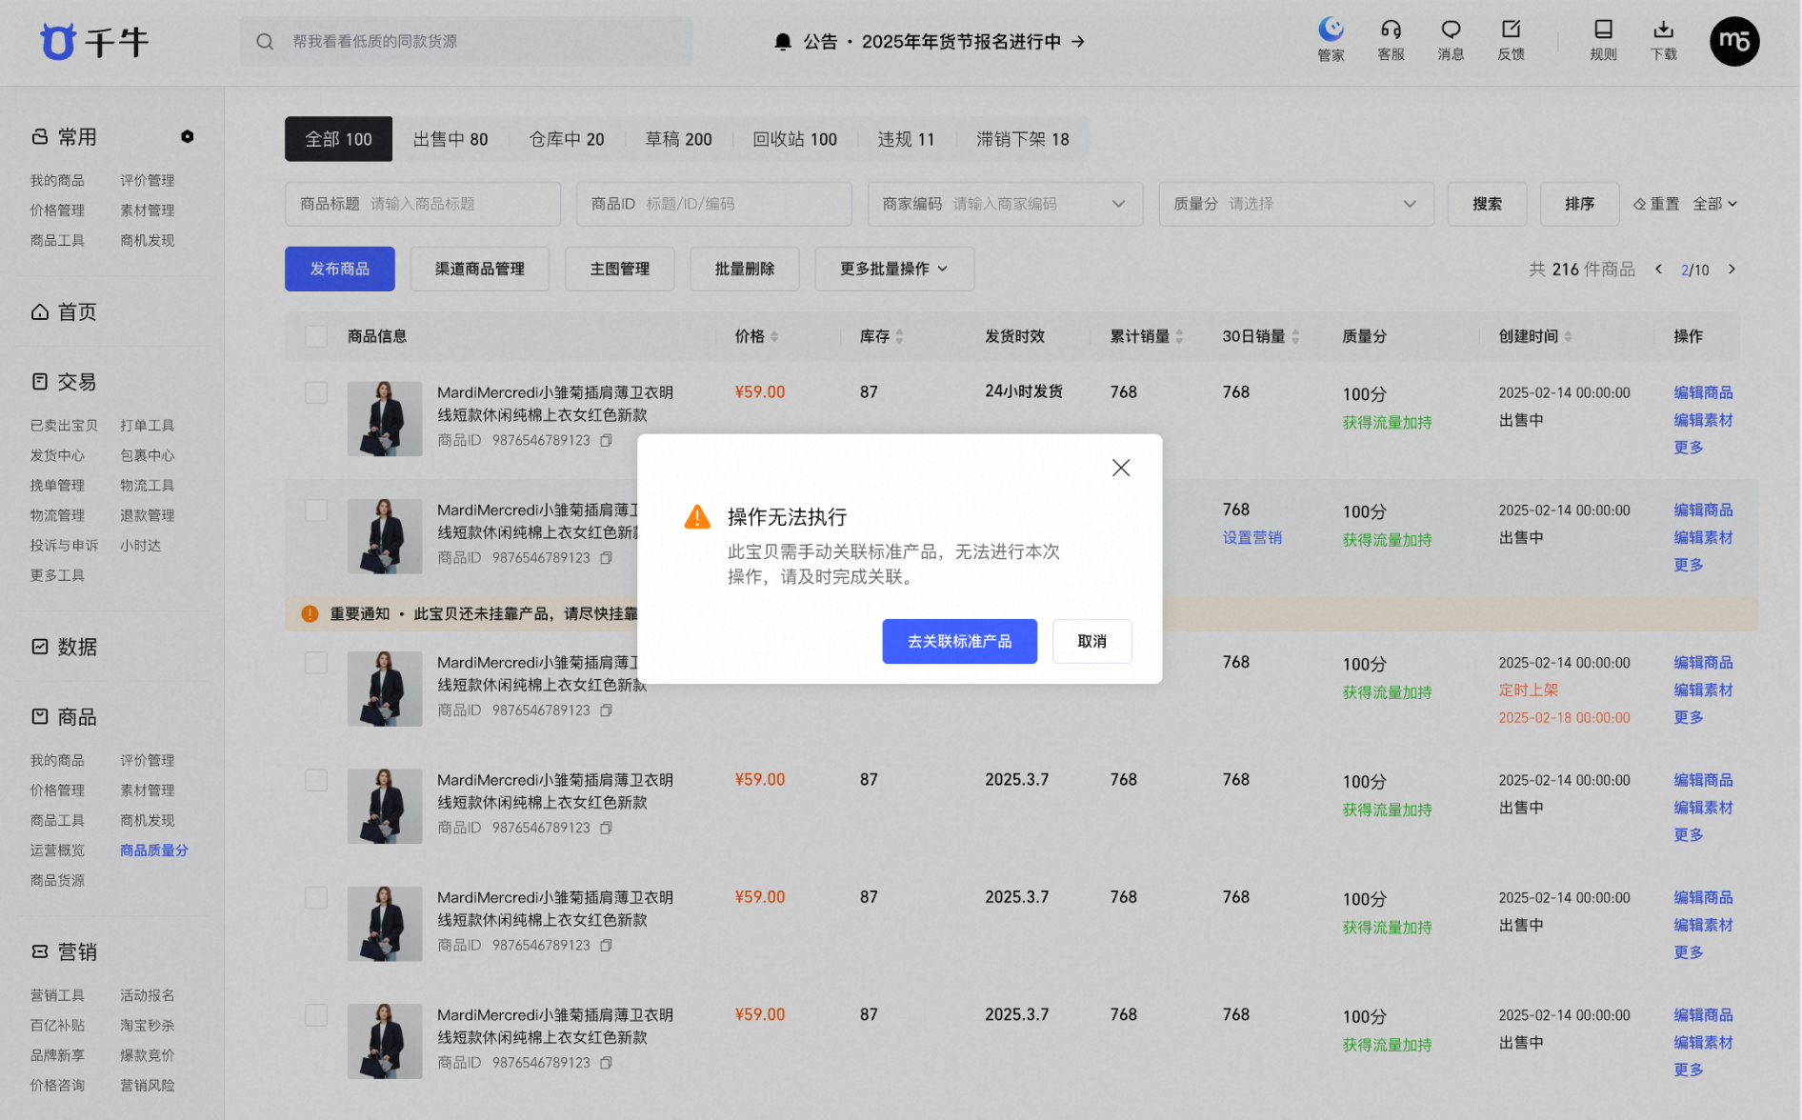Click 渠道商品管理 button
The height and width of the screenshot is (1120, 1802).
tap(479, 270)
